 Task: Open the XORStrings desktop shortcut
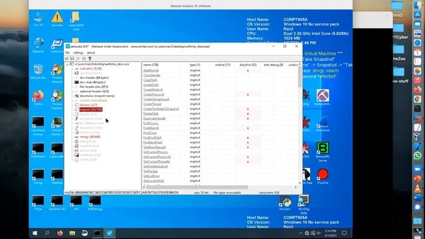pyautogui.click(x=95, y=203)
